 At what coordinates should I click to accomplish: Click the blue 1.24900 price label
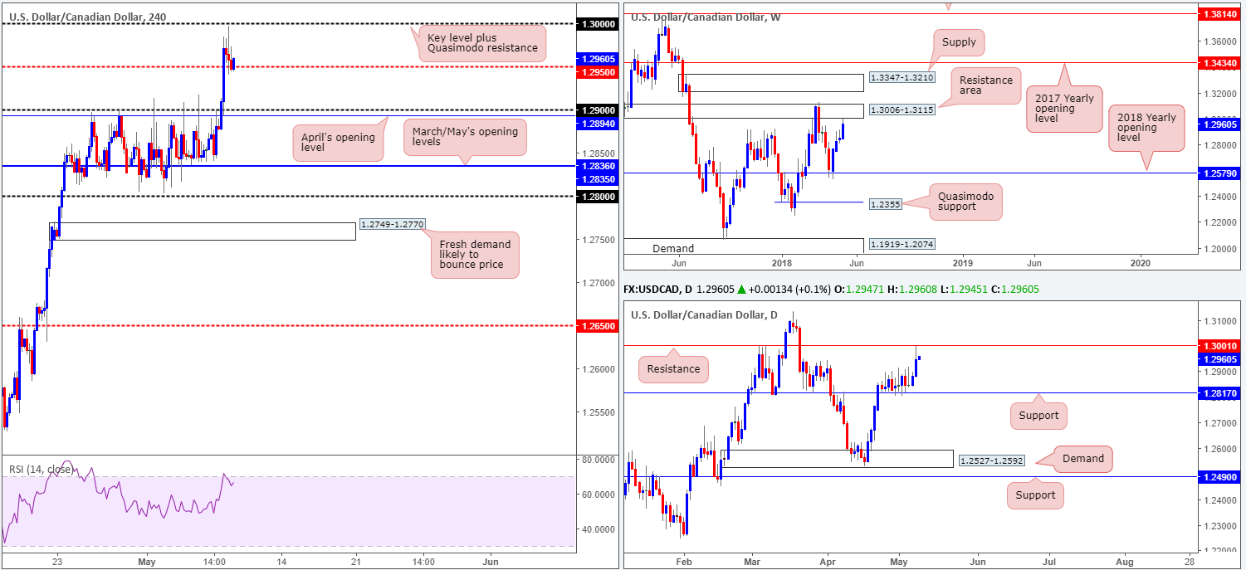coord(1220,477)
